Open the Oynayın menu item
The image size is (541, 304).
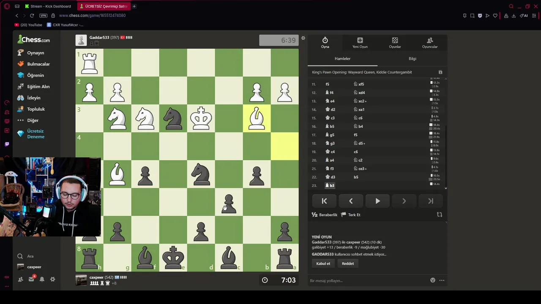(36, 53)
